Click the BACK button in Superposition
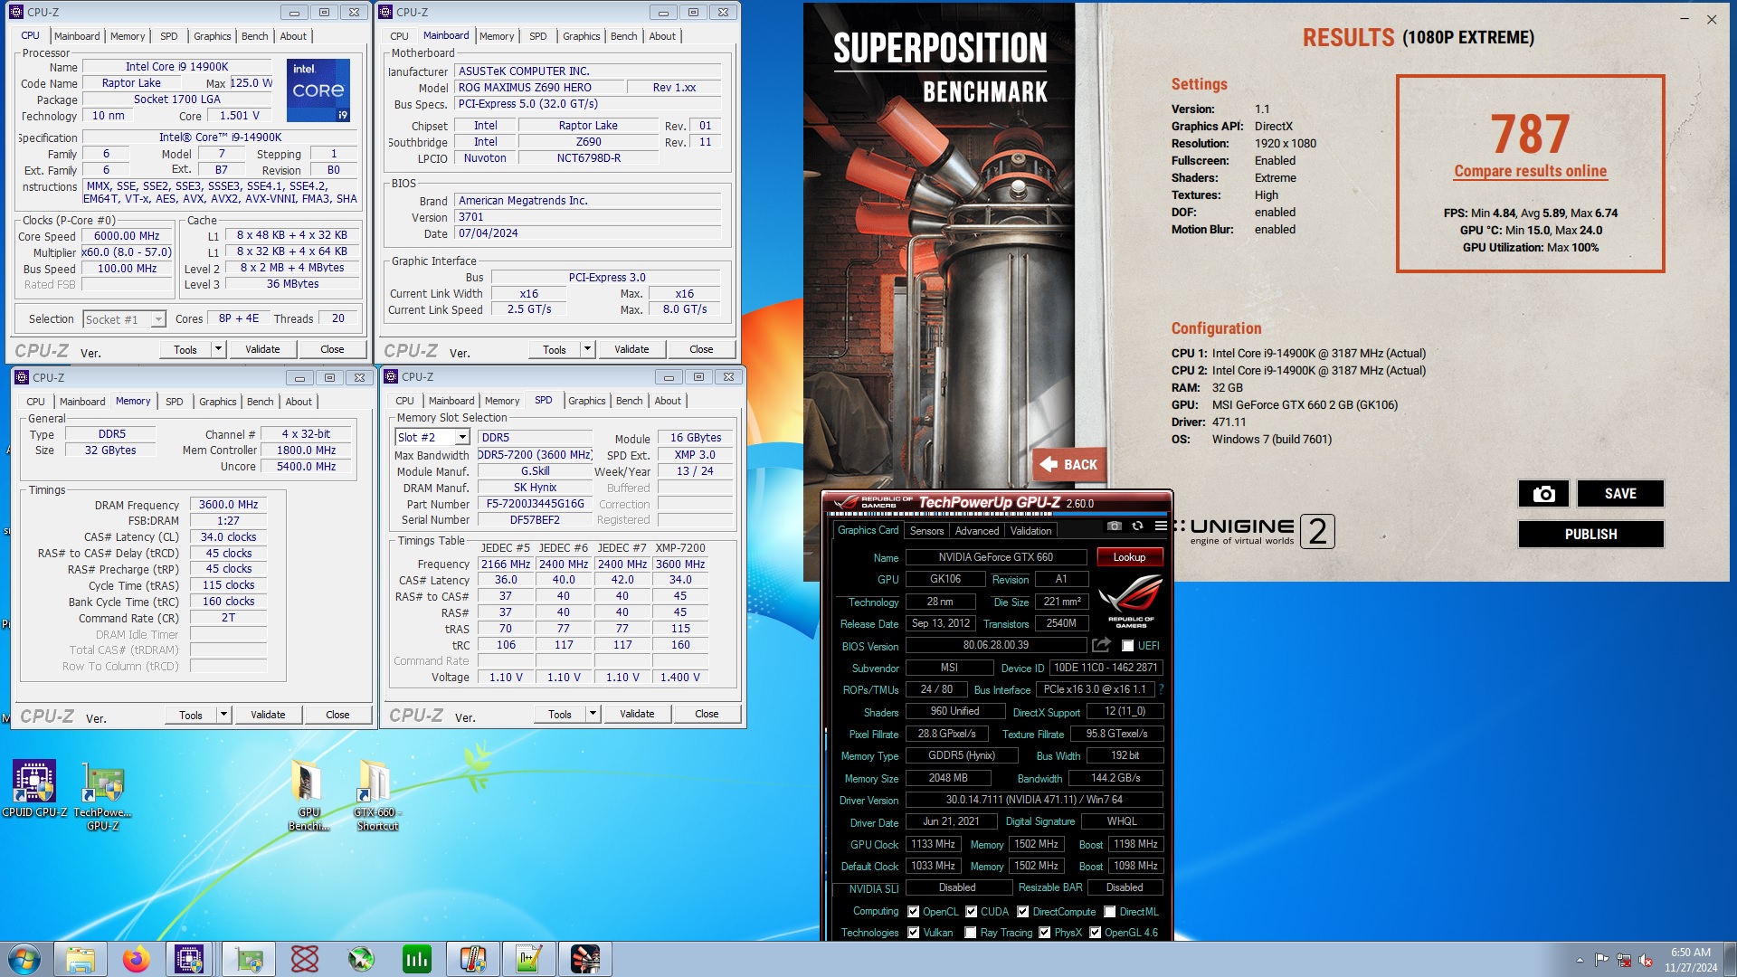The width and height of the screenshot is (1737, 977). [x=1068, y=464]
